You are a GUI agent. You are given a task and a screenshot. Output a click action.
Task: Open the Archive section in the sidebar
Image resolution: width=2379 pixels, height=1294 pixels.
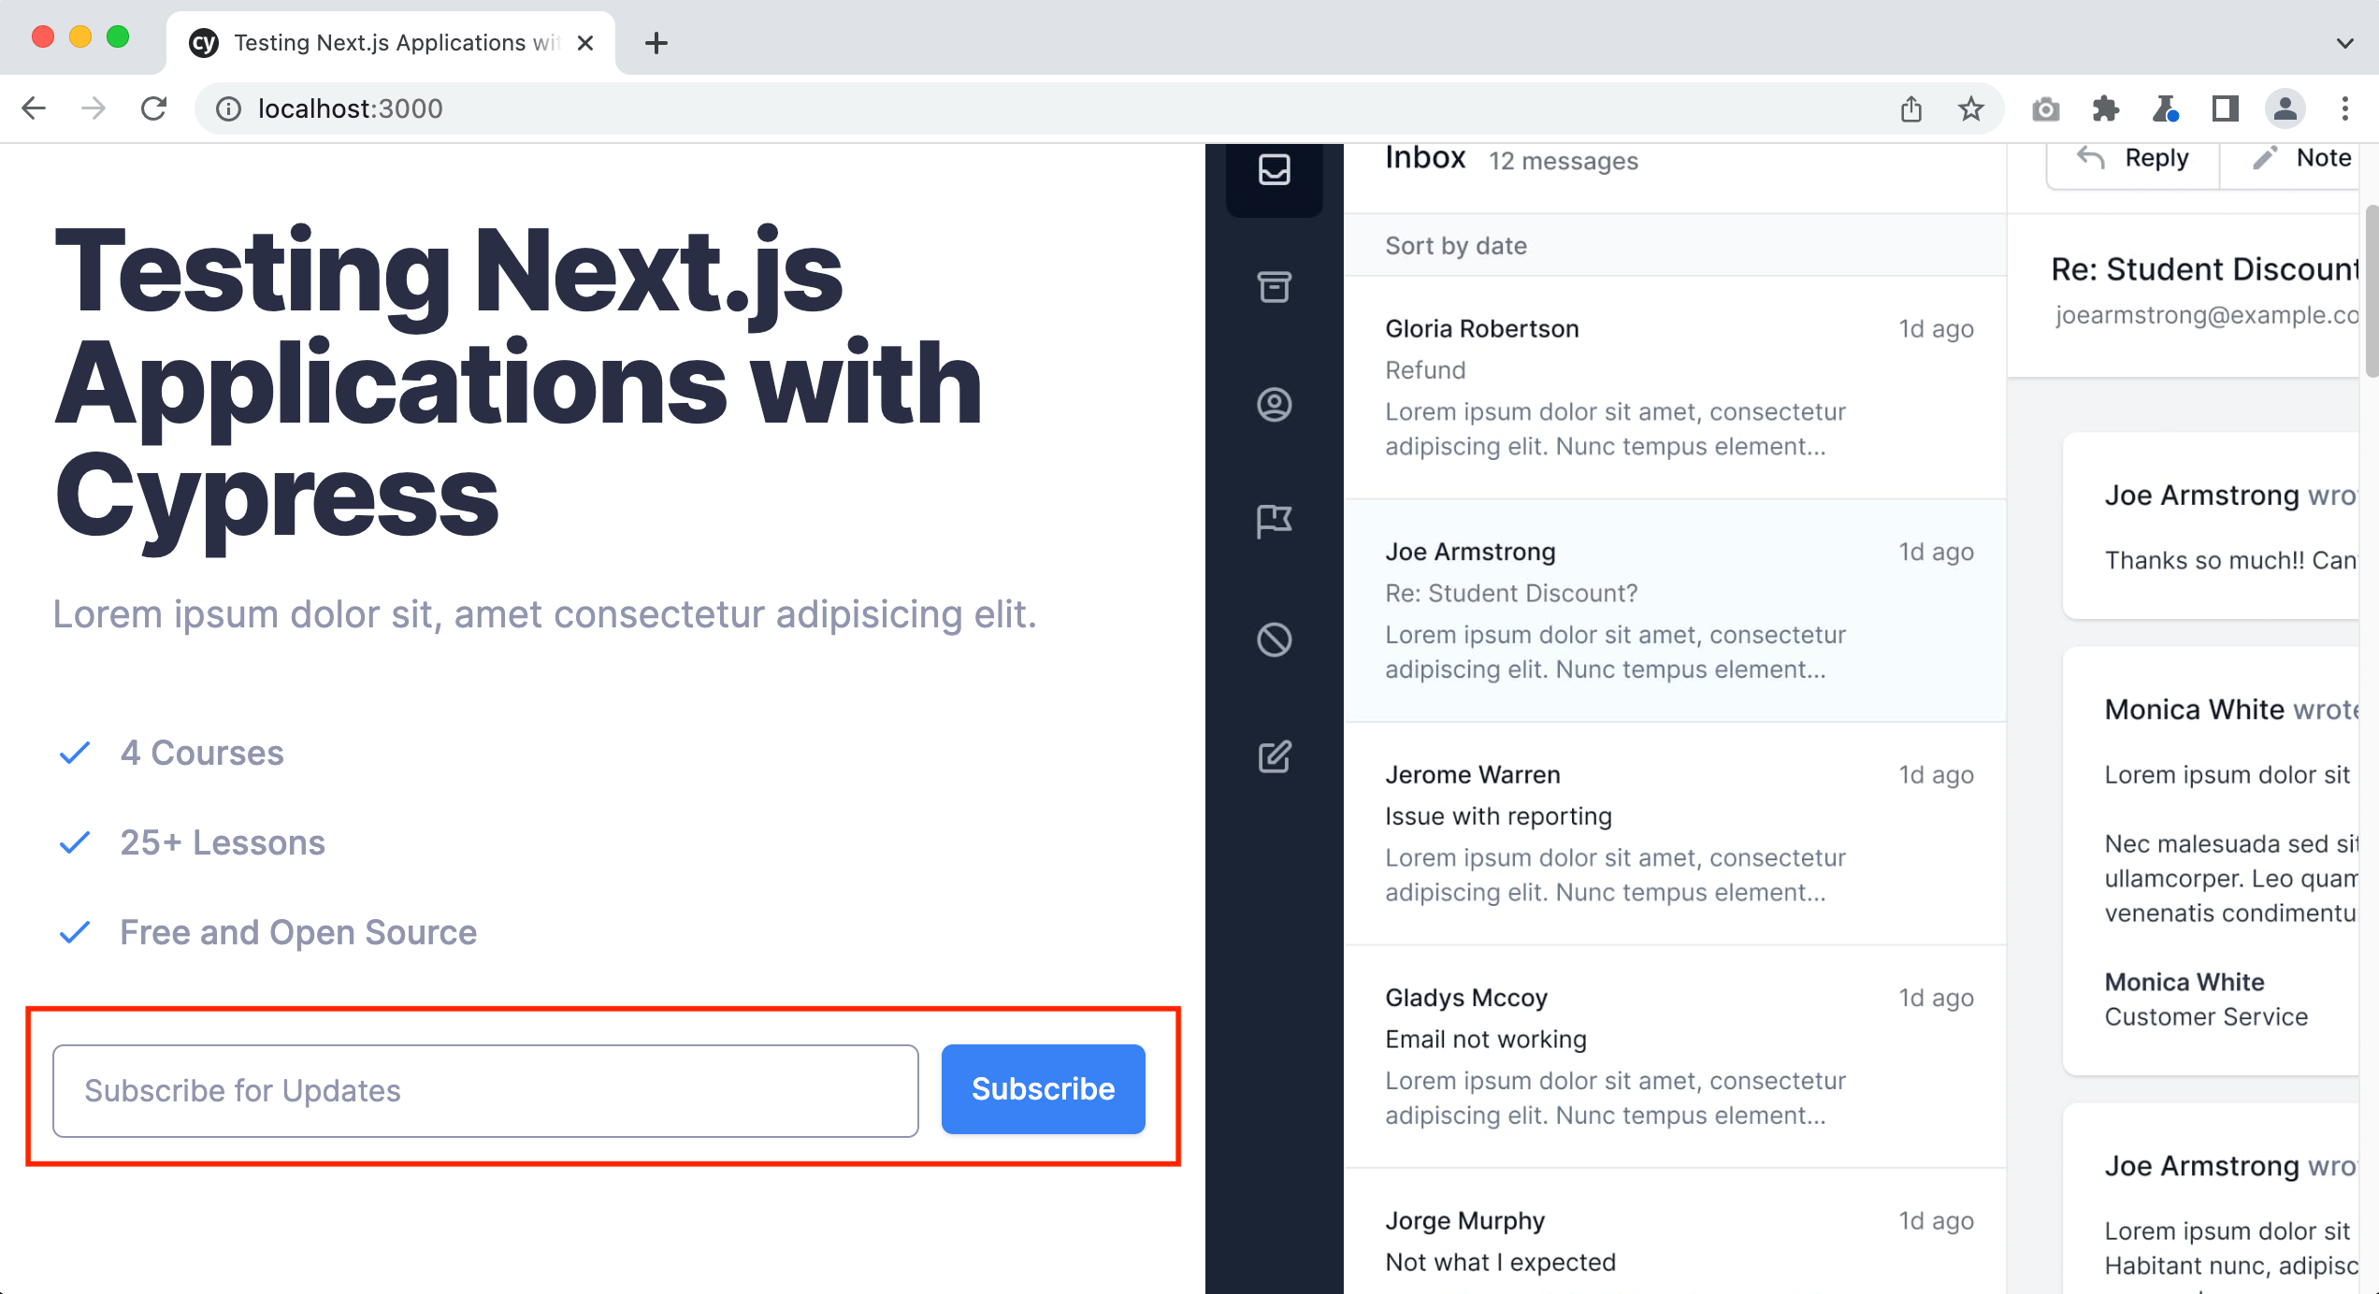click(x=1273, y=288)
